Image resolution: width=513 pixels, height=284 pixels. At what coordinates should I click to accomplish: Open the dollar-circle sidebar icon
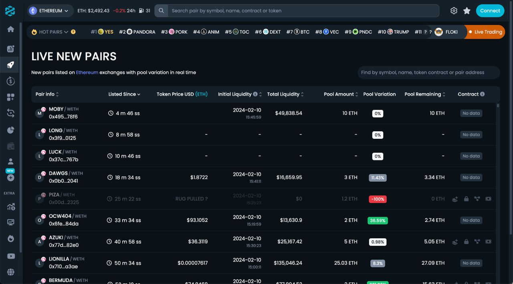tap(11, 81)
